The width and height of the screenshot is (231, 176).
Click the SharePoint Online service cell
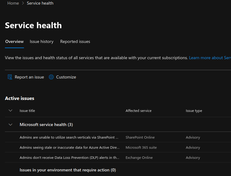(140, 137)
